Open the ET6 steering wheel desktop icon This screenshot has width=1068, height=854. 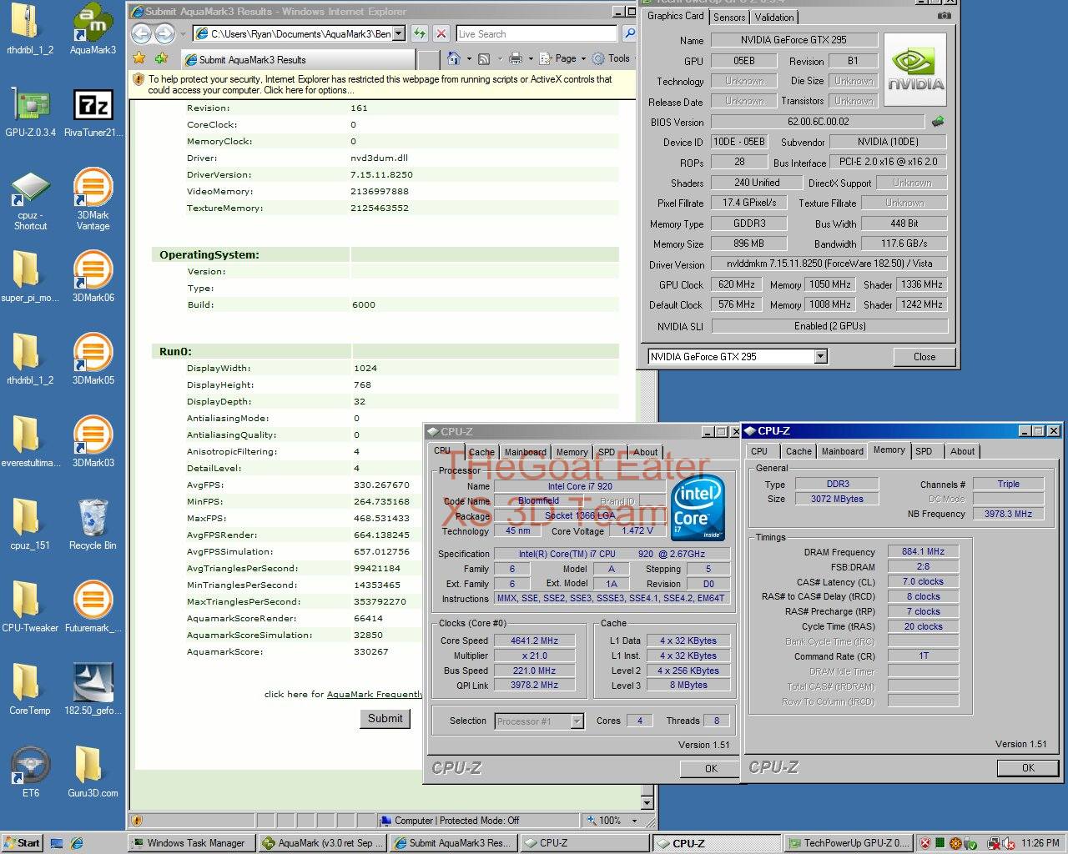tap(30, 772)
